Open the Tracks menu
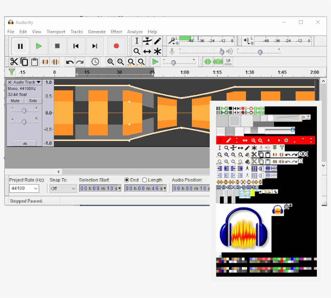The width and height of the screenshot is (331, 298). tap(77, 31)
